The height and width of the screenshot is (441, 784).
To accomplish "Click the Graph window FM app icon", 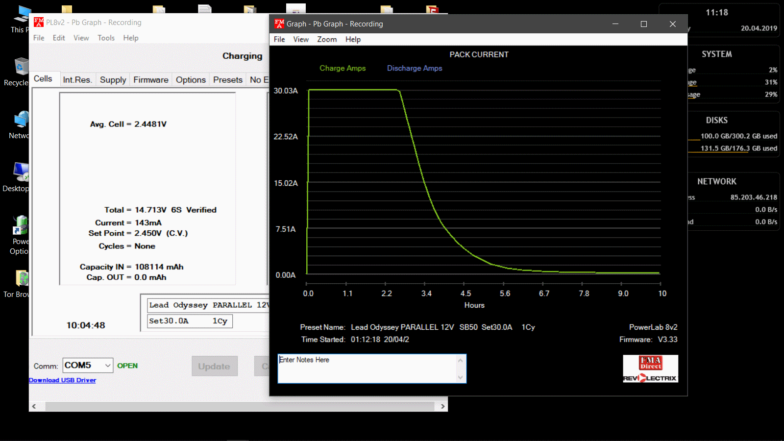I will point(279,24).
